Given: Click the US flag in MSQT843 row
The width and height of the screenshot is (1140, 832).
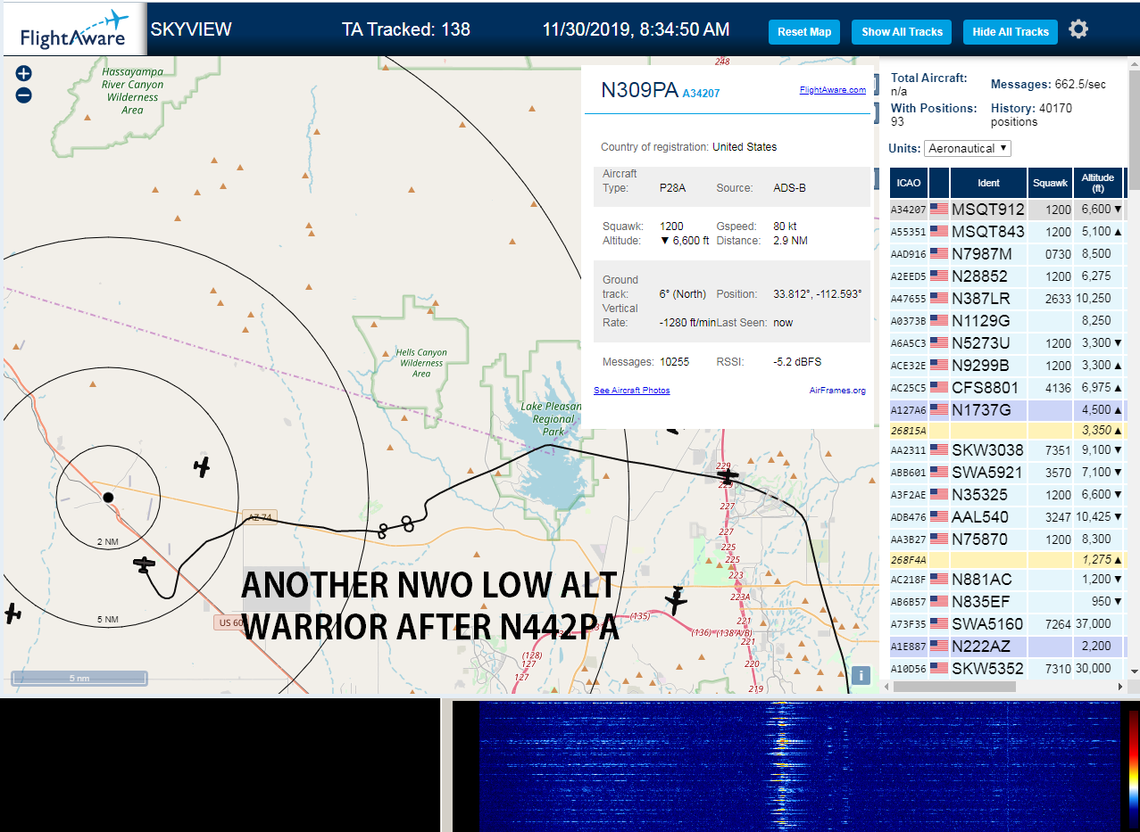Looking at the screenshot, I should (939, 231).
